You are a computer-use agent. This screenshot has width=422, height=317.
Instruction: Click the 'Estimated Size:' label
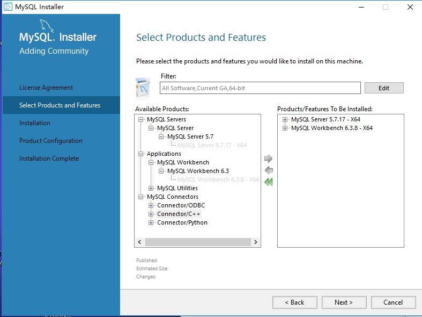[152, 269]
